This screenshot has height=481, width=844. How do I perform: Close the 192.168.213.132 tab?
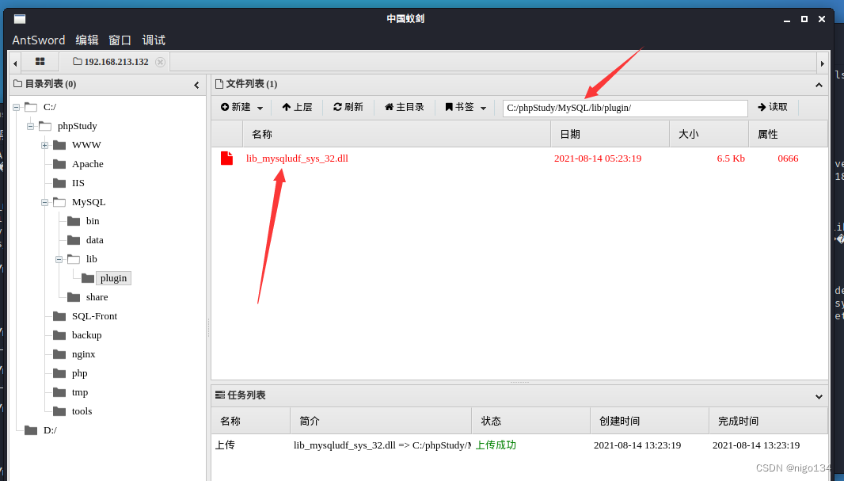160,62
